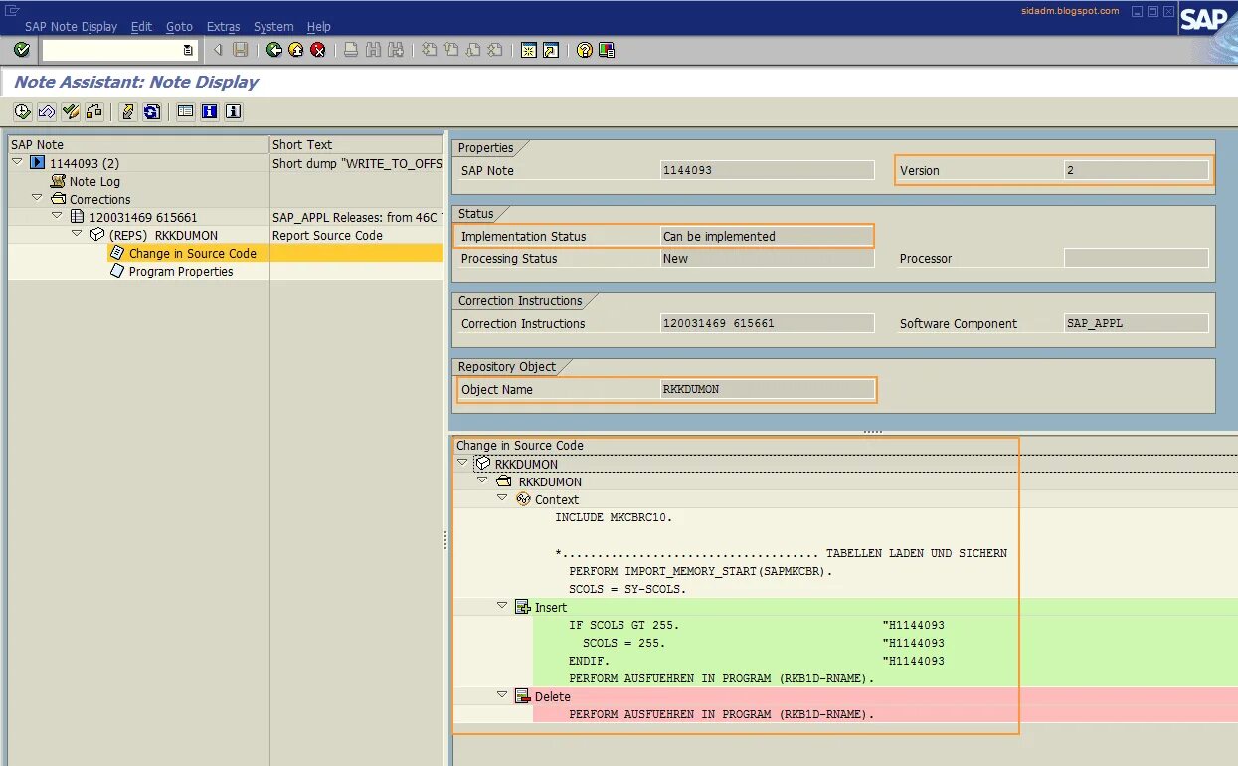Click the Find binoculars icon
1238x766 pixels.
[x=373, y=50]
